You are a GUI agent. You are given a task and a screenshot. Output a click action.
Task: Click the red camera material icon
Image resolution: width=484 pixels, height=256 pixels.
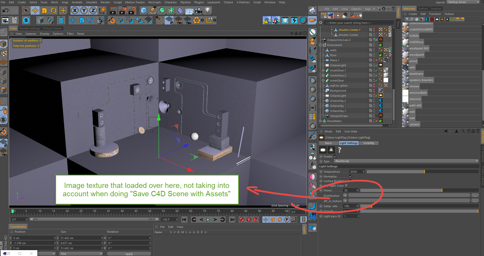(x=432, y=19)
